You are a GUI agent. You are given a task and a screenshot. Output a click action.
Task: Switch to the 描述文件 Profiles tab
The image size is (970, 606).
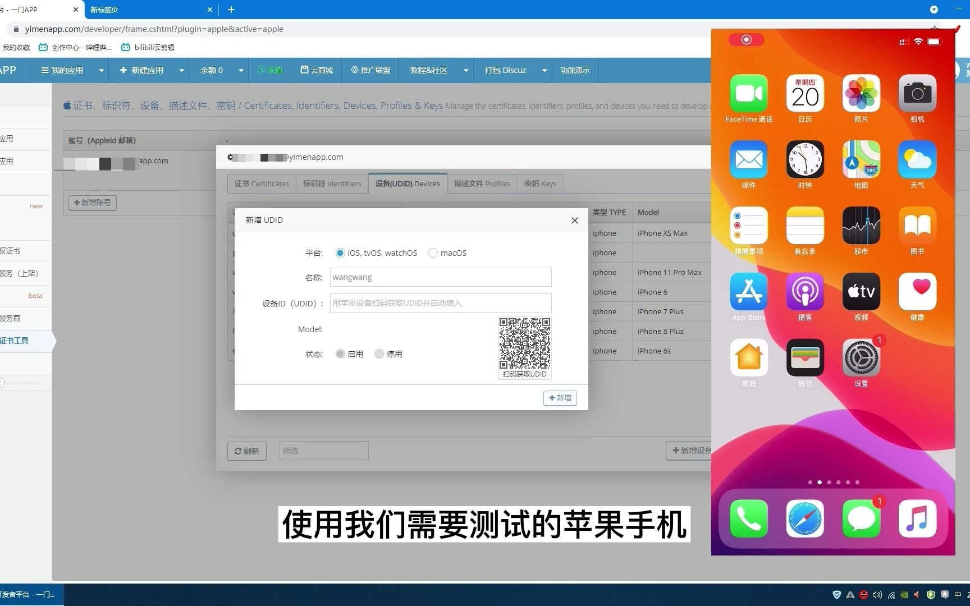click(482, 183)
